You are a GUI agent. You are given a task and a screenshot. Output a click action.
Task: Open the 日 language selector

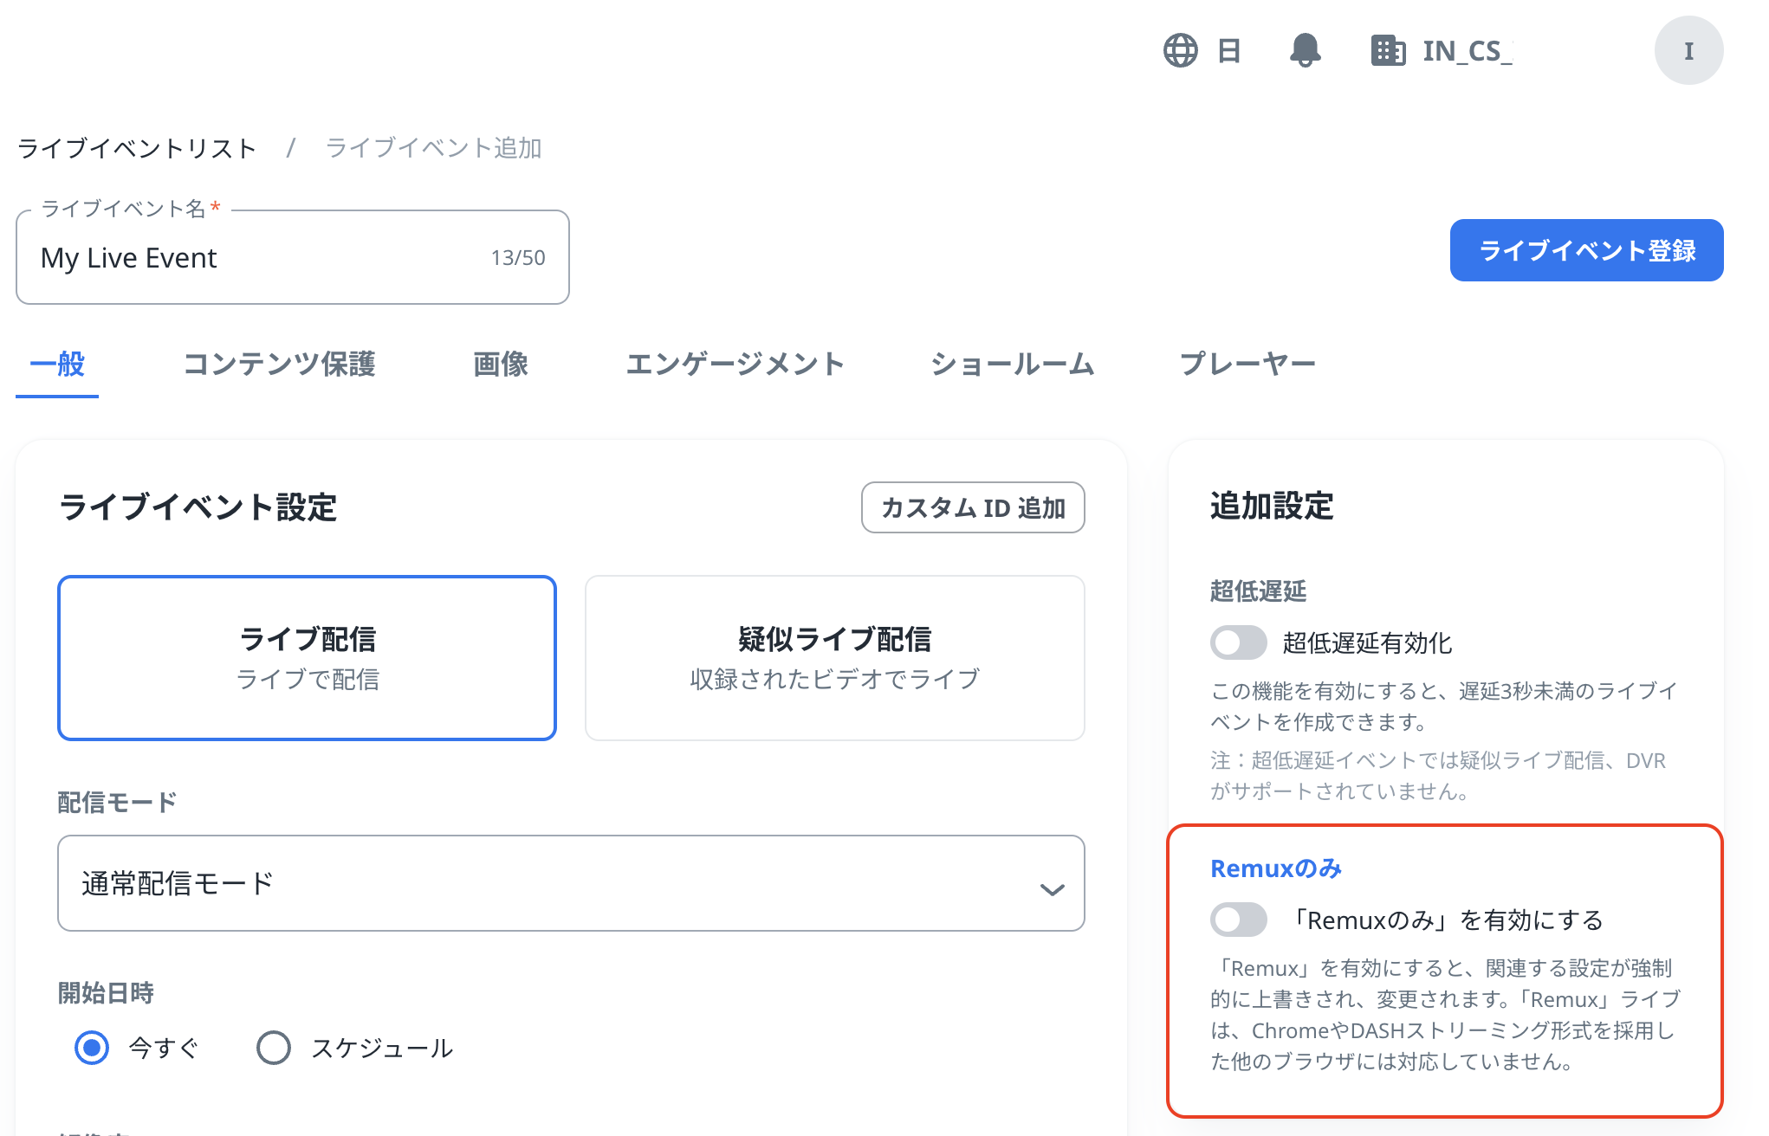pos(1228,50)
